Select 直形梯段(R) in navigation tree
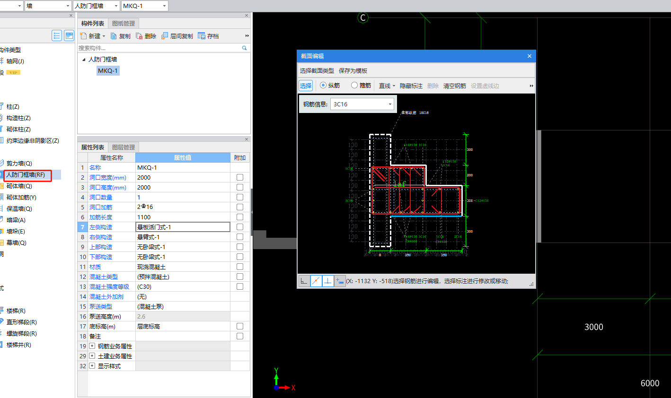The image size is (671, 398). coord(21,322)
